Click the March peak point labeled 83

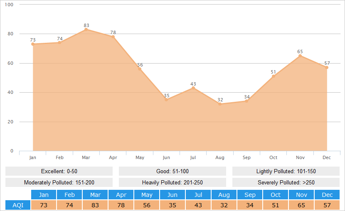pos(86,29)
